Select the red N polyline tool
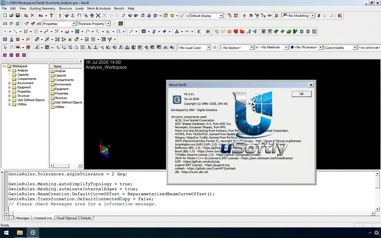This screenshot has height=238, width=381. pos(26,32)
